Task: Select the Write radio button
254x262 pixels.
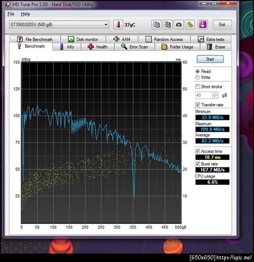Action: click(x=197, y=77)
